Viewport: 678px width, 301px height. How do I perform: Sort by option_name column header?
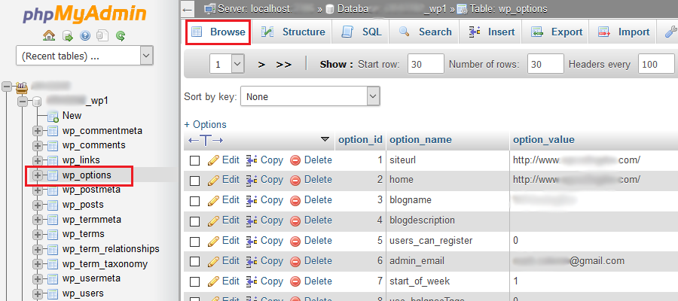tap(420, 140)
